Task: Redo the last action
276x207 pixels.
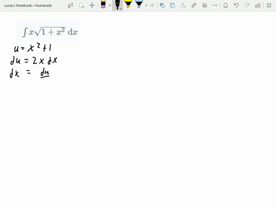Action: [247, 5]
